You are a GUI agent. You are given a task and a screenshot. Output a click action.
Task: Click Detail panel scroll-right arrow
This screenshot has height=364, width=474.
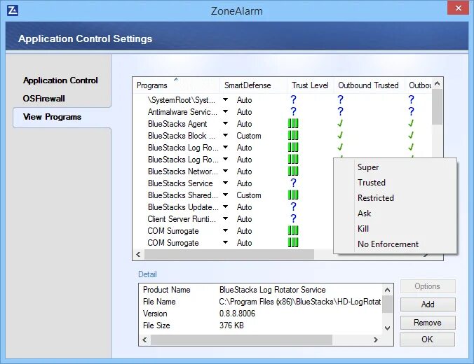[375, 340]
